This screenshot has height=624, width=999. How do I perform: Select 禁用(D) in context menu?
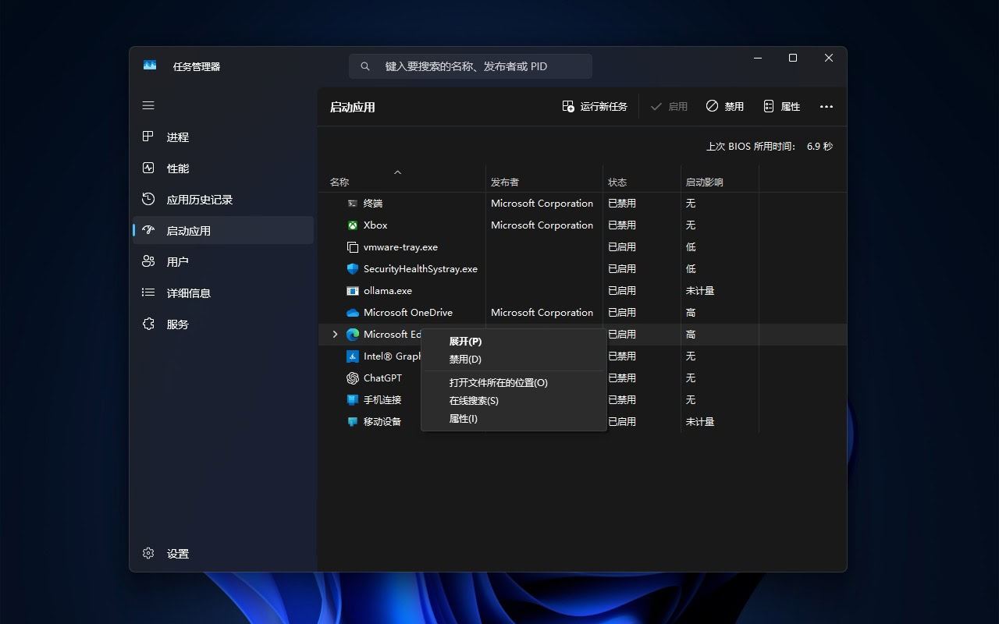coord(465,359)
